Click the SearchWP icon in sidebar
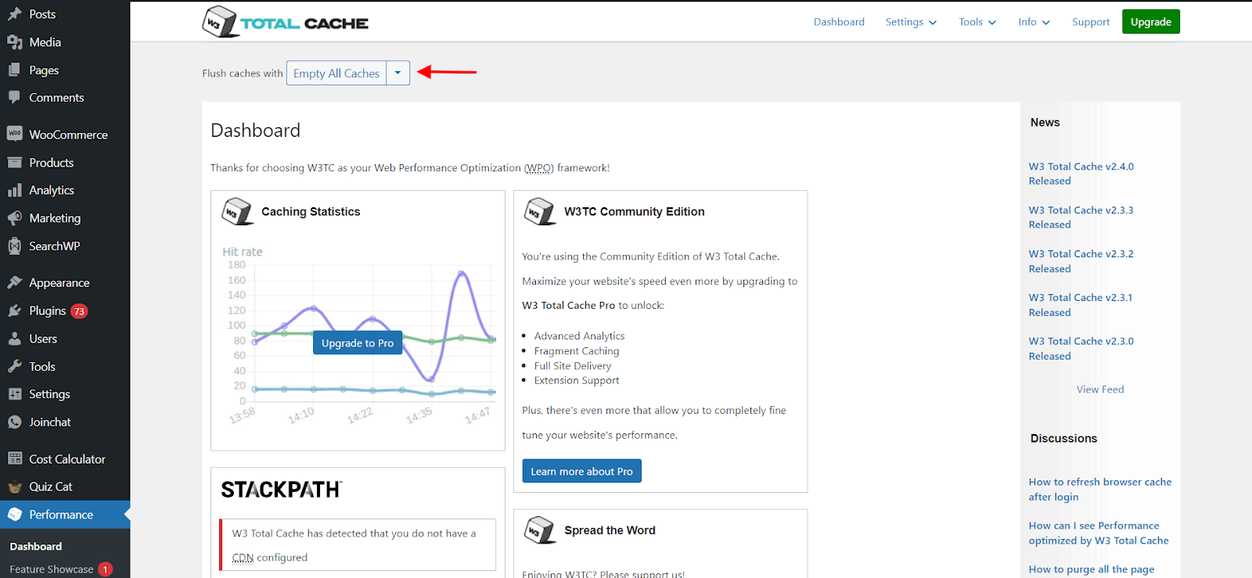The image size is (1252, 578). [15, 246]
